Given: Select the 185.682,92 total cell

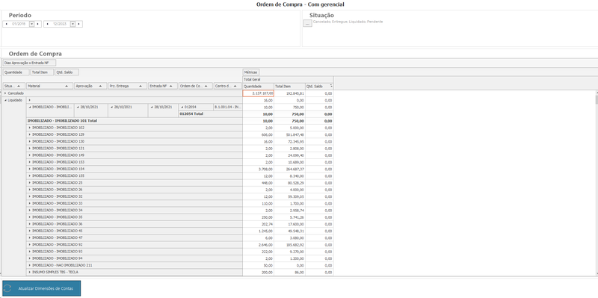Looking at the screenshot, I should 289,244.
